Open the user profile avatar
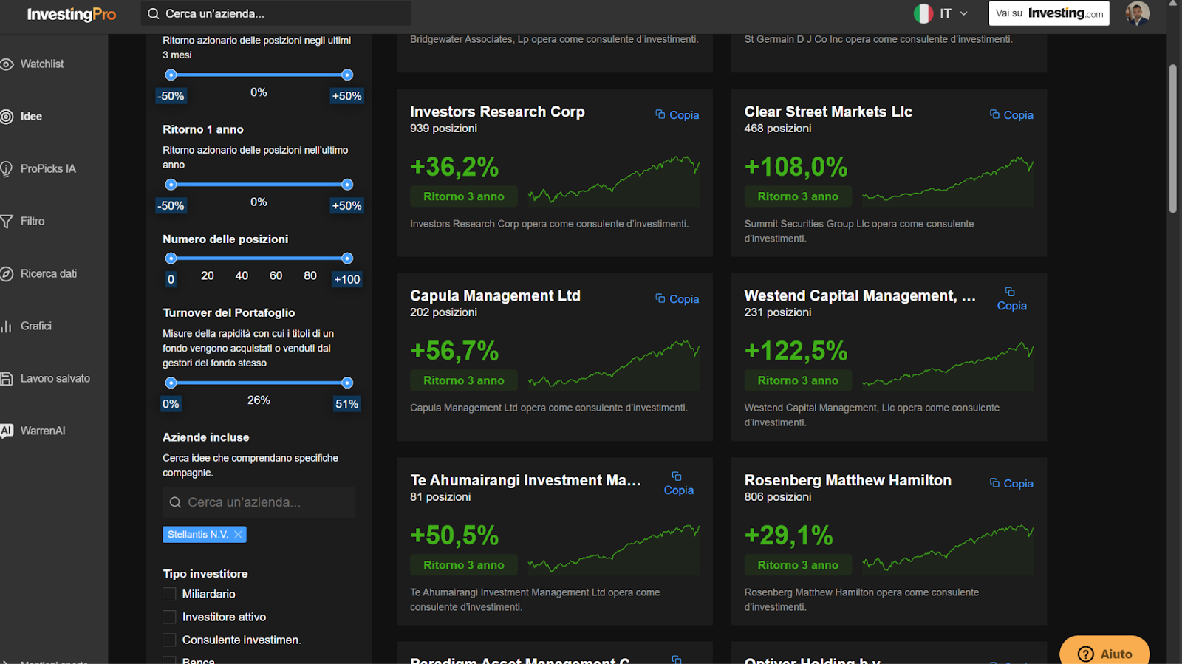This screenshot has width=1182, height=664. coord(1138,13)
